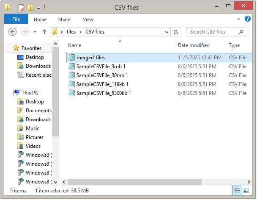
Task: Click the Favorites star icon
Action: click(x=16, y=48)
